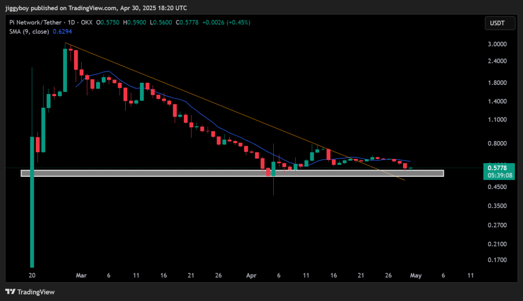523x301 pixels.
Task: Select the 1D timeframe label
Action: (71, 22)
